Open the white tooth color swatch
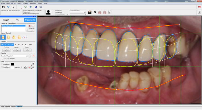 [12, 68]
